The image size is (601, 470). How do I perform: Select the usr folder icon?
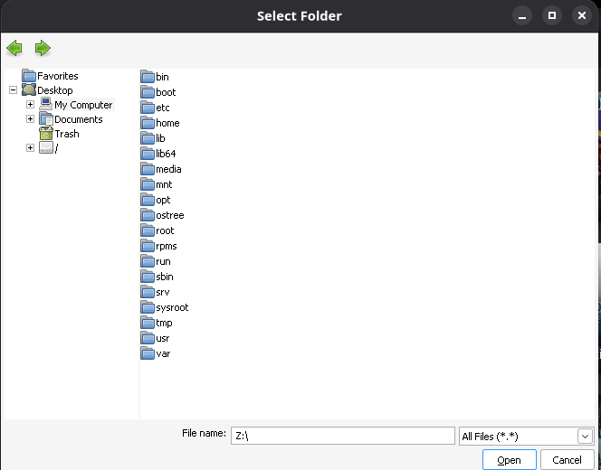[x=148, y=338]
